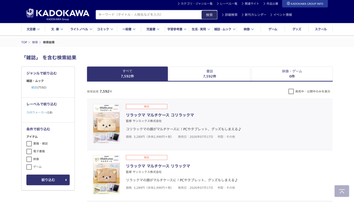The height and width of the screenshot is (202, 354).
Task: Select the 書誌 7,592件 tab
Action: click(209, 74)
